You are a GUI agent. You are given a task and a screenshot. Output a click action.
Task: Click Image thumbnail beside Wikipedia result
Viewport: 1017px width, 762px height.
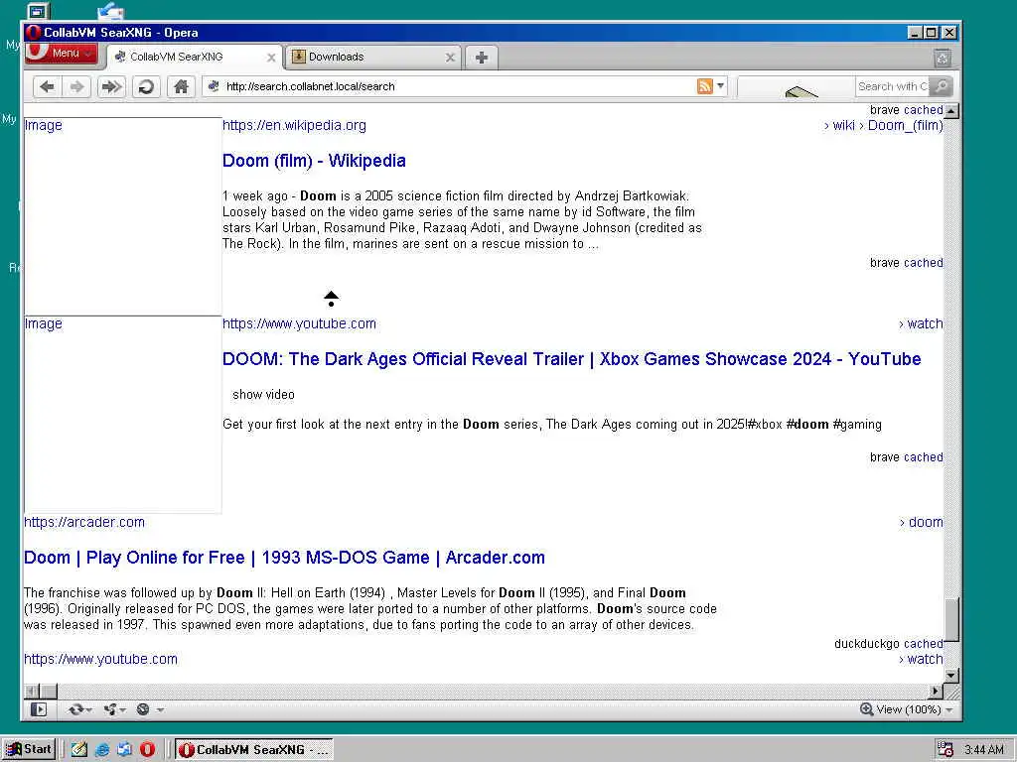[122, 216]
